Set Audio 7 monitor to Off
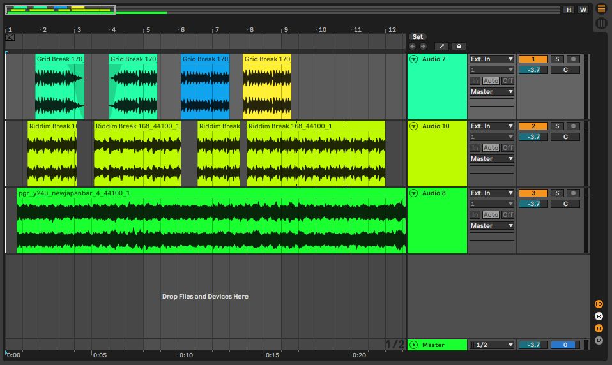Image resolution: width=612 pixels, height=365 pixels. click(x=508, y=80)
